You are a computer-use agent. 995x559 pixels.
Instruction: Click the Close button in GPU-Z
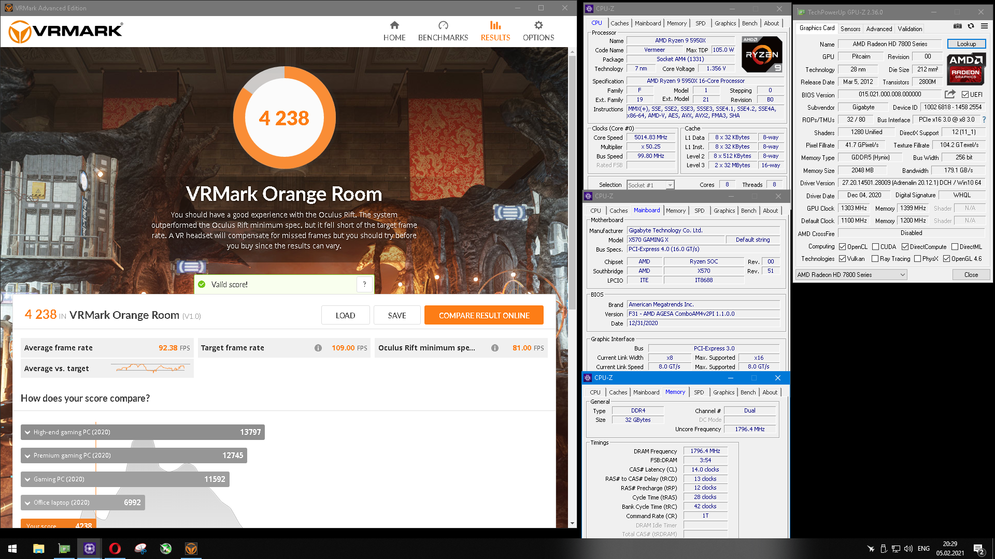point(971,275)
